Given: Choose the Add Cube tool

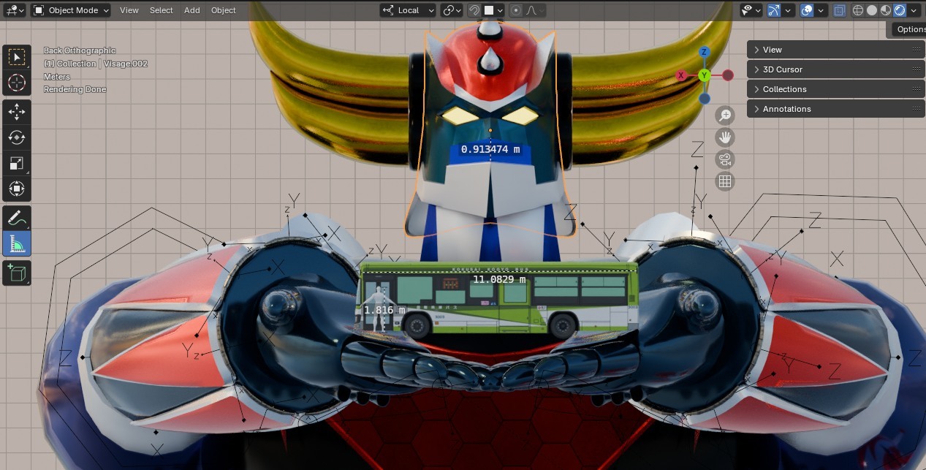Looking at the screenshot, I should click(17, 273).
